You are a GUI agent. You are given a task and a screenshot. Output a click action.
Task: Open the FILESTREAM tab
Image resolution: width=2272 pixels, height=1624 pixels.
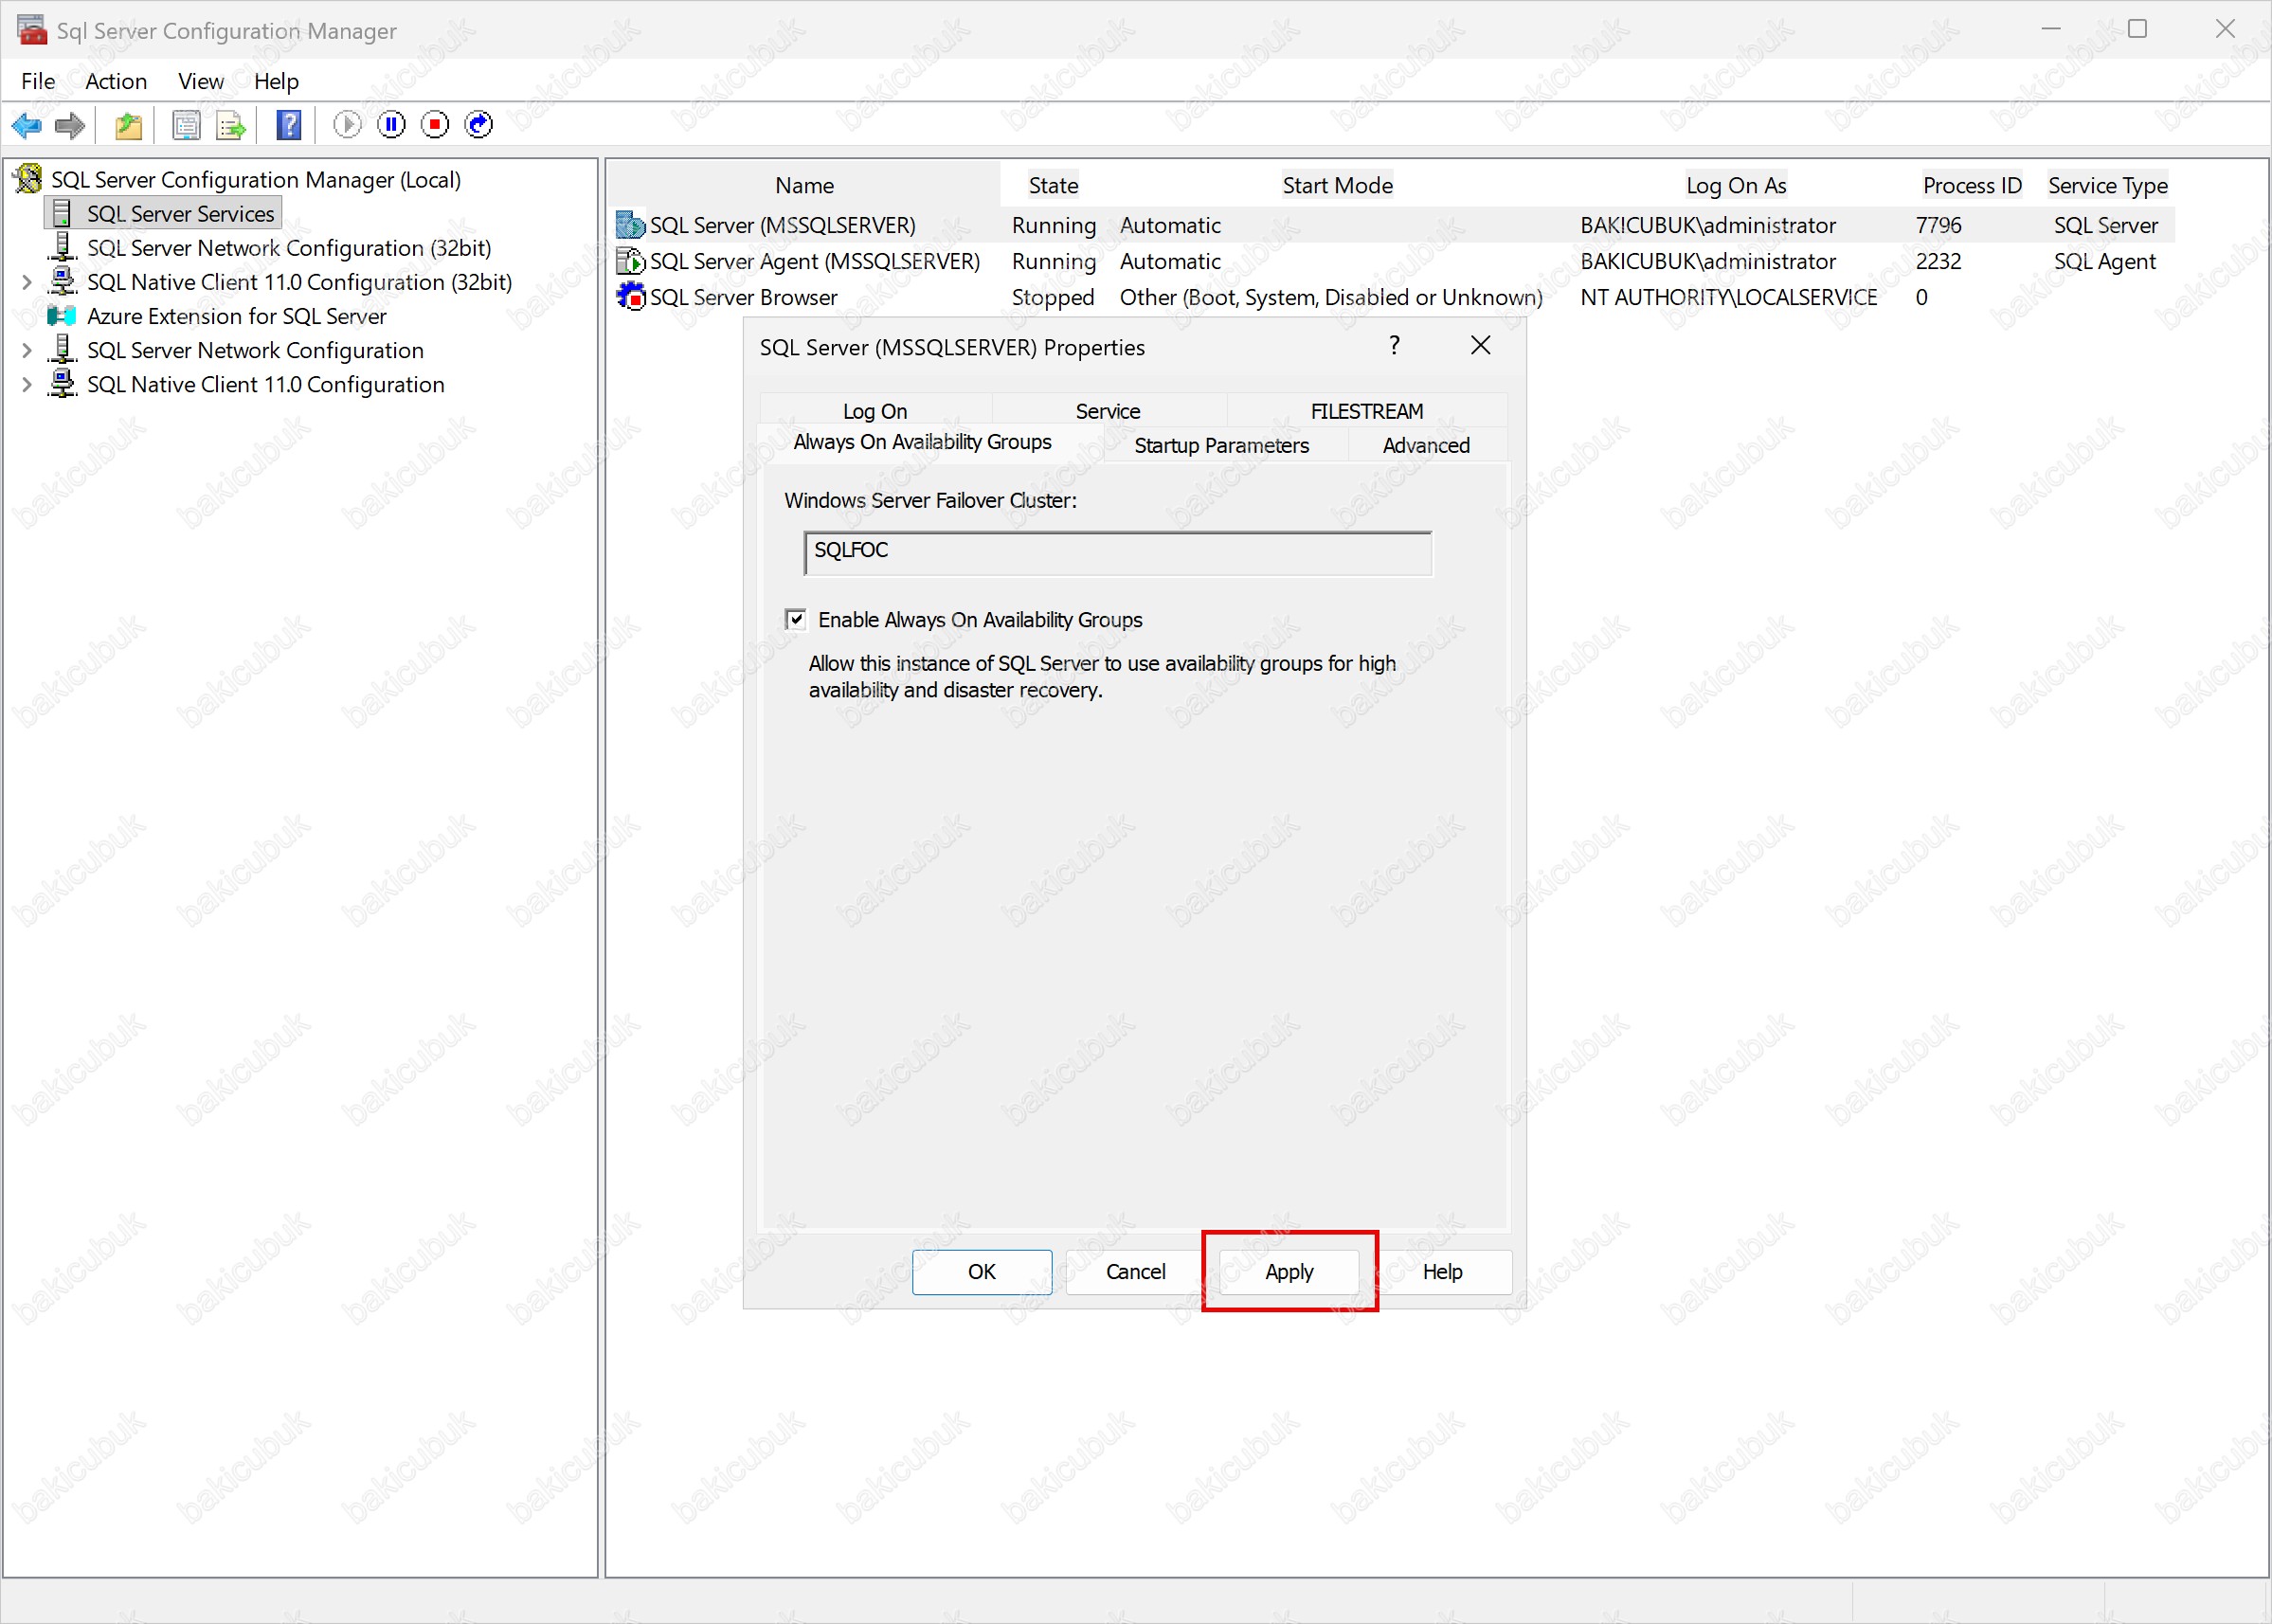point(1366,411)
